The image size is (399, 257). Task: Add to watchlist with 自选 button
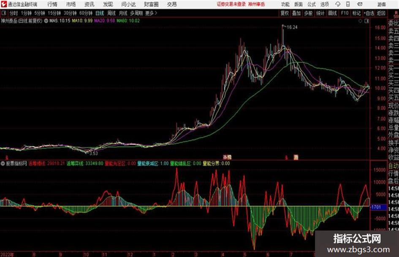click(369, 13)
